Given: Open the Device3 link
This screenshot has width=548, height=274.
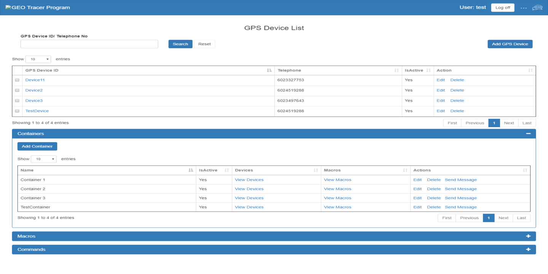Looking at the screenshot, I should pyautogui.click(x=34, y=100).
